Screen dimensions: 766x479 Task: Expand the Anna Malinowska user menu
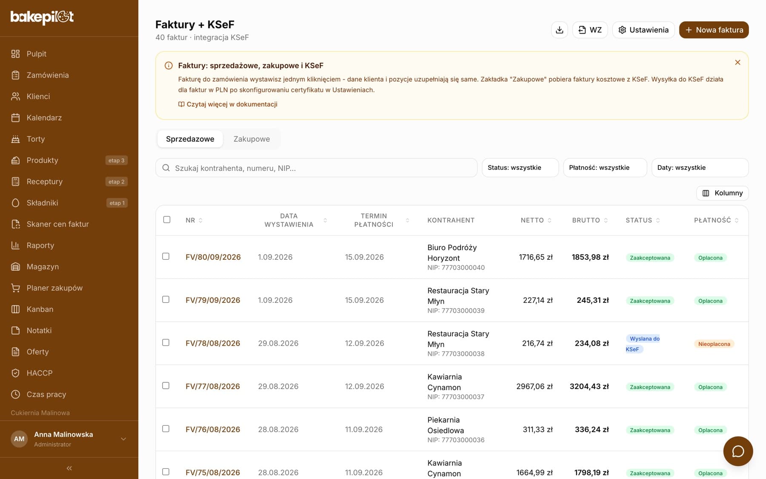69,439
